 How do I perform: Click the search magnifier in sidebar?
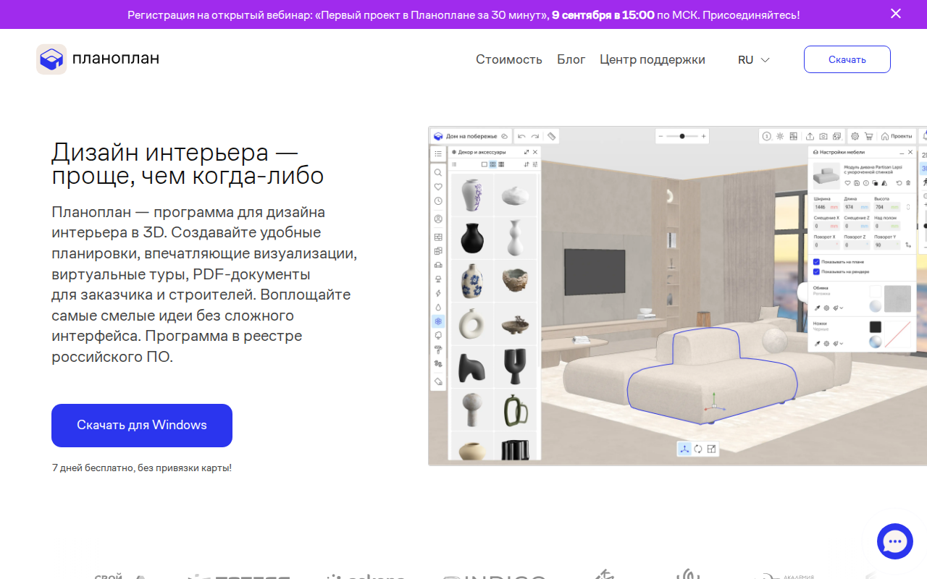coord(438,173)
